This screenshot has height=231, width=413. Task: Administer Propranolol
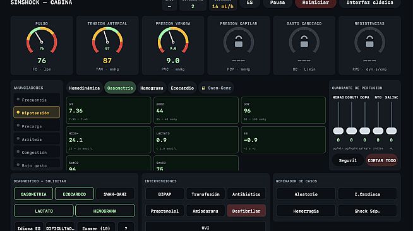[165, 211]
